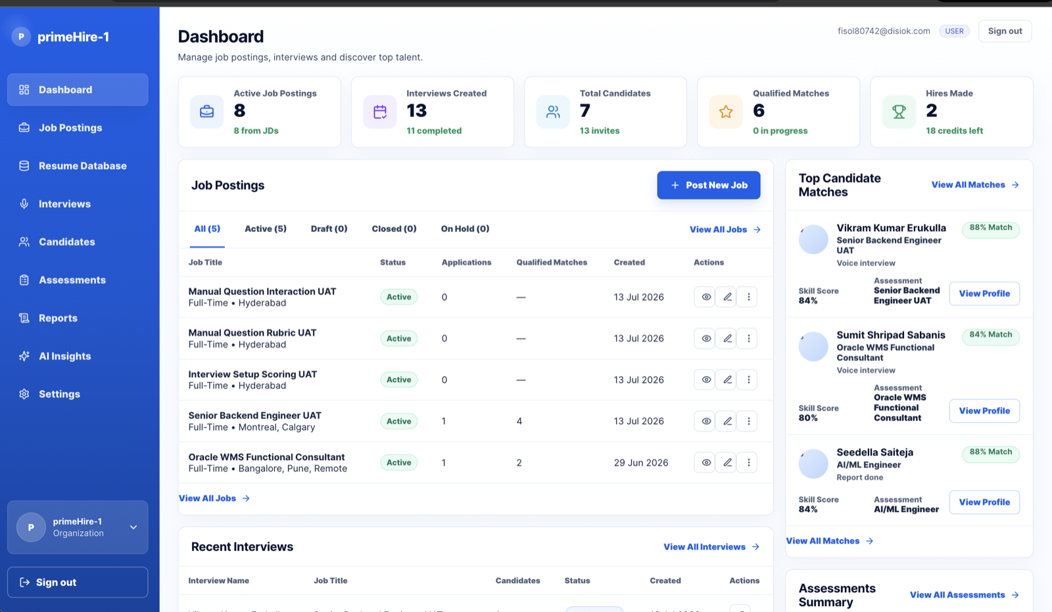Edit Manual Question Interaction UAT pencil icon

tap(727, 297)
